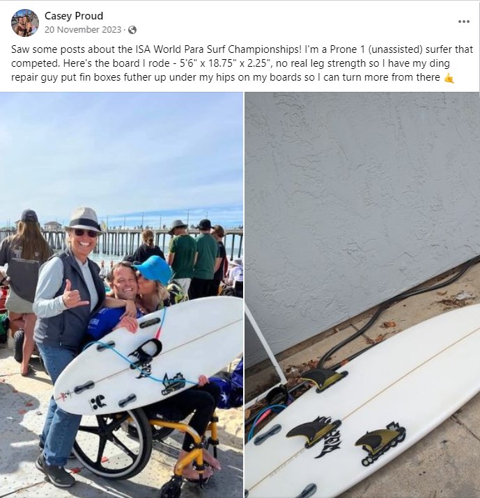Screen dimensions: 480x498
Task: Open the three-dot post options menu
Action: tap(464, 22)
